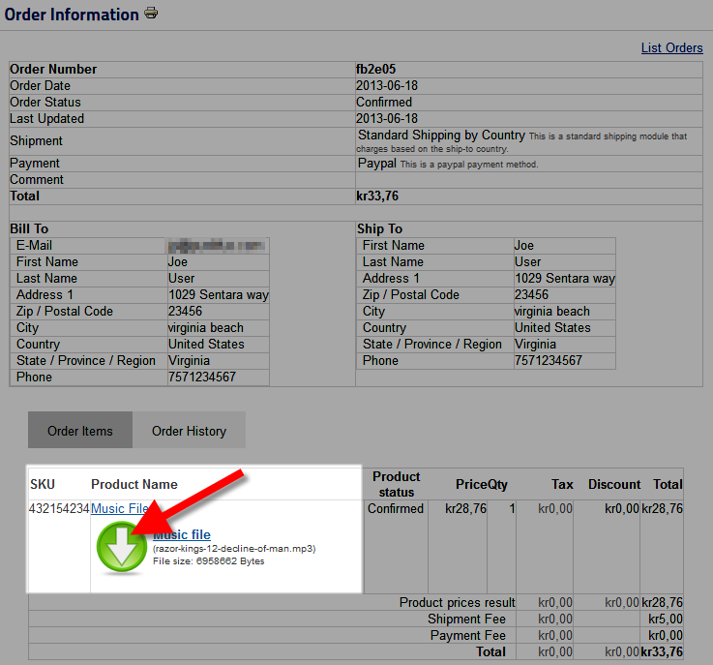Click the printer icon beside Order Information

click(x=151, y=14)
